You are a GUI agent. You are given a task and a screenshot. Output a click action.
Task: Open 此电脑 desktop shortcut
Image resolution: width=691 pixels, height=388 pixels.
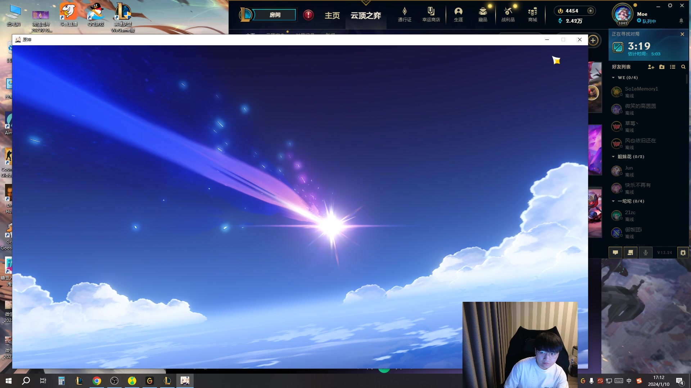[14, 15]
